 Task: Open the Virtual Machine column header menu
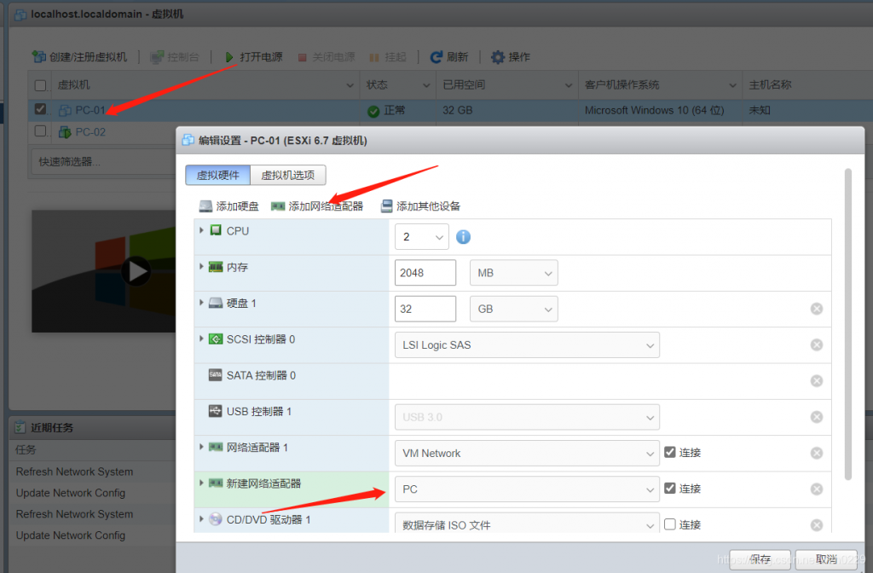pyautogui.click(x=350, y=85)
